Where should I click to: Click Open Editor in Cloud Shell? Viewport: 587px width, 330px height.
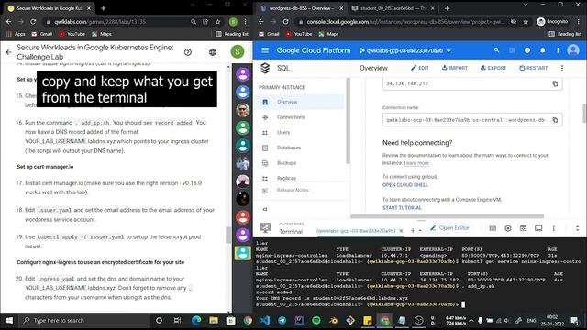tap(449, 228)
